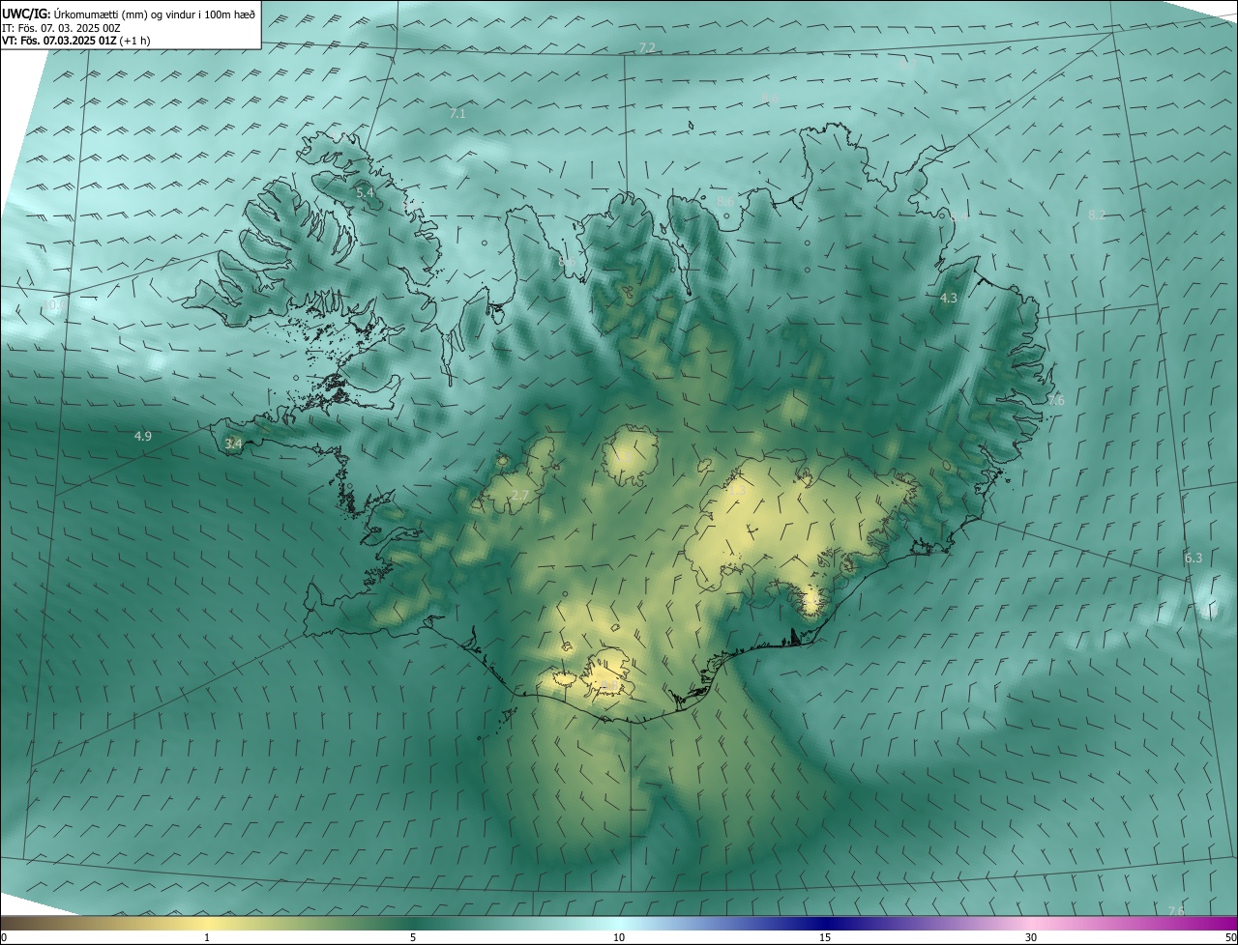This screenshot has width=1238, height=945.
Task: Click the 50 tick at the color scale end
Action: 1230,937
